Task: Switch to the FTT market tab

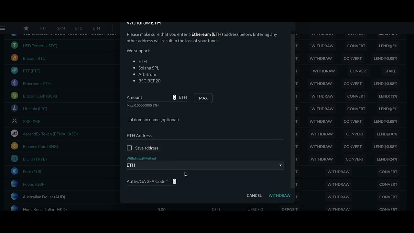Action: click(43, 28)
